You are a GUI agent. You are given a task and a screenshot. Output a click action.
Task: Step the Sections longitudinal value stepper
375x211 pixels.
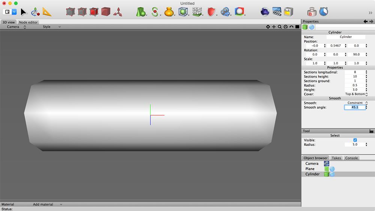(x=366, y=72)
